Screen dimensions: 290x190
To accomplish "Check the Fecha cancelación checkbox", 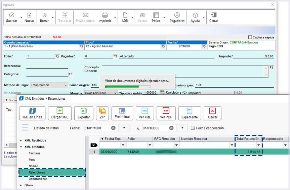I will (193, 128).
